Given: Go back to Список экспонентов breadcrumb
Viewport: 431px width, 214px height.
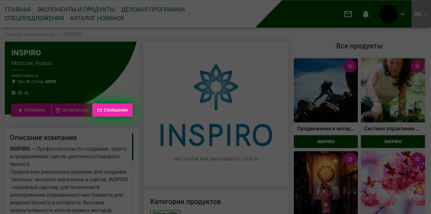Looking at the screenshot, I should pos(30,34).
